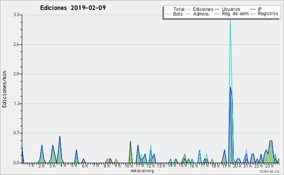Image resolution: width=284 pixels, height=175 pixels.
Task: Click the '4 h' x-axis label
Action: coord(63,166)
